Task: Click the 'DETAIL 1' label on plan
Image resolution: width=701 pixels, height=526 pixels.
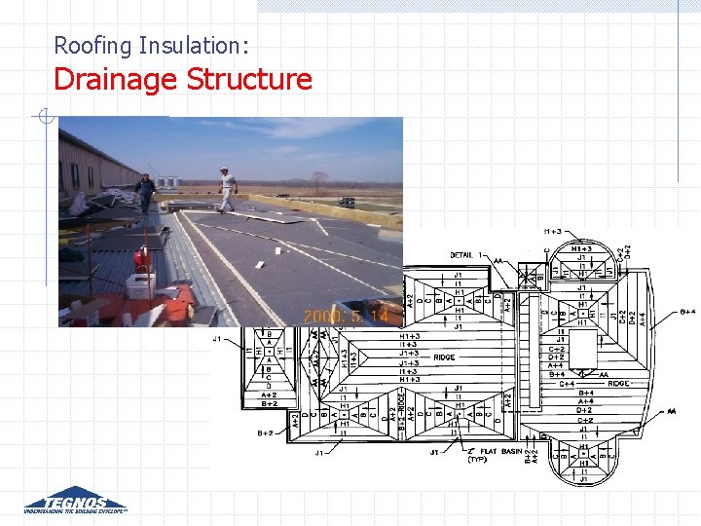Action: (466, 255)
